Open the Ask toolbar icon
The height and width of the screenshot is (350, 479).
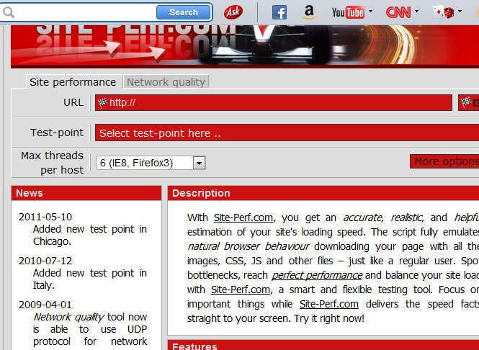tap(233, 12)
